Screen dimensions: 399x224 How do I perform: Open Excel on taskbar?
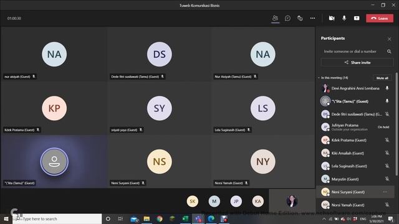(x=185, y=218)
